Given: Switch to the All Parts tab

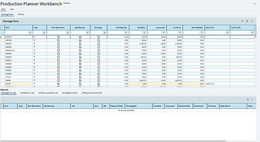Looking at the screenshot, I should pyautogui.click(x=21, y=14).
